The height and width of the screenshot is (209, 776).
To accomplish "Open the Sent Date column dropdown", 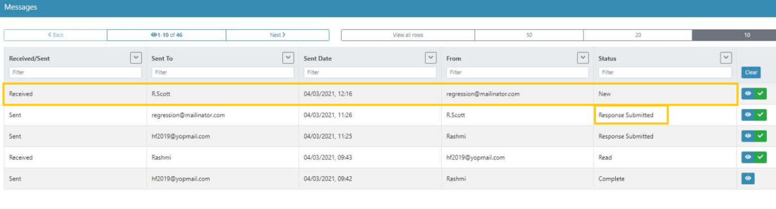I will [x=431, y=58].
